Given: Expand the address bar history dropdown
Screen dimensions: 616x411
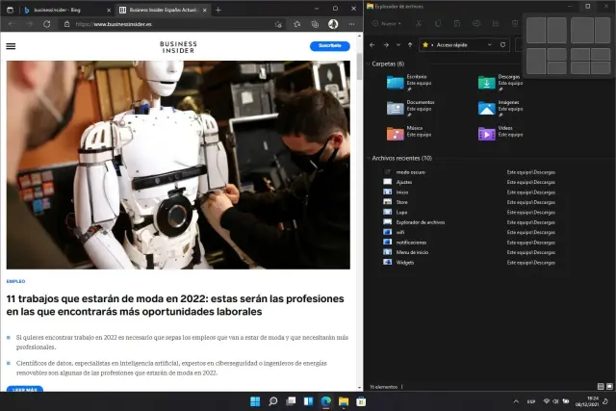Looking at the screenshot, I should pos(488,44).
